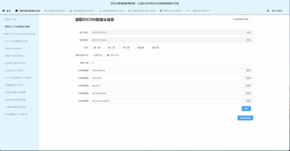The width and height of the screenshot is (290, 151).
Task: Click the cloud icon of 脑影像云存储系统
Action: click(161, 11)
